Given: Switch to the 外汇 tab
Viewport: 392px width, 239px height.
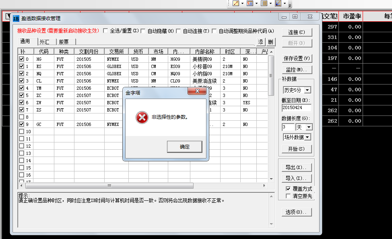Looking at the screenshot, I should pyautogui.click(x=45, y=42).
